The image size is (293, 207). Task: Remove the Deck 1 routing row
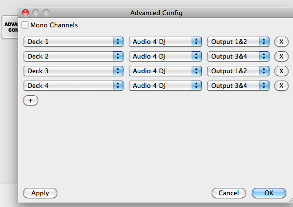coord(281,41)
